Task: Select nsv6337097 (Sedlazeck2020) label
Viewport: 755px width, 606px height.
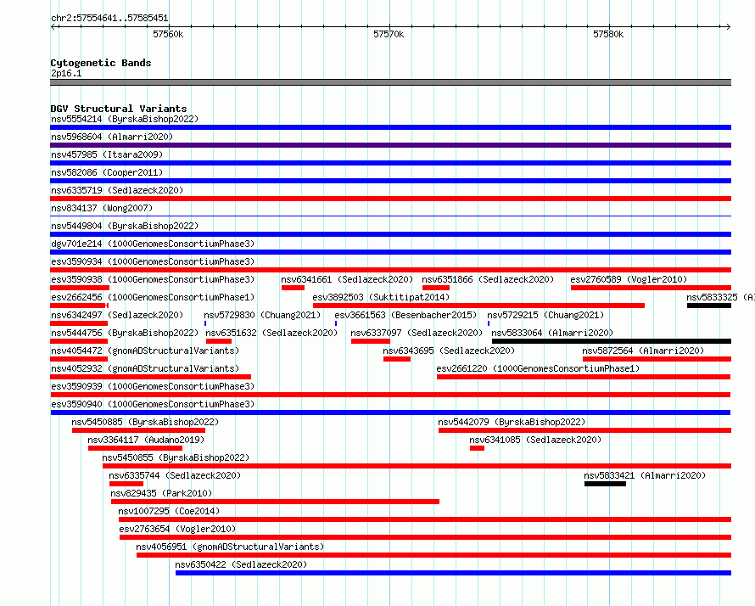Action: coord(417,333)
